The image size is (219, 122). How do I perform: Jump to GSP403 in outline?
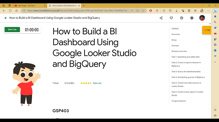[x=175, y=29]
